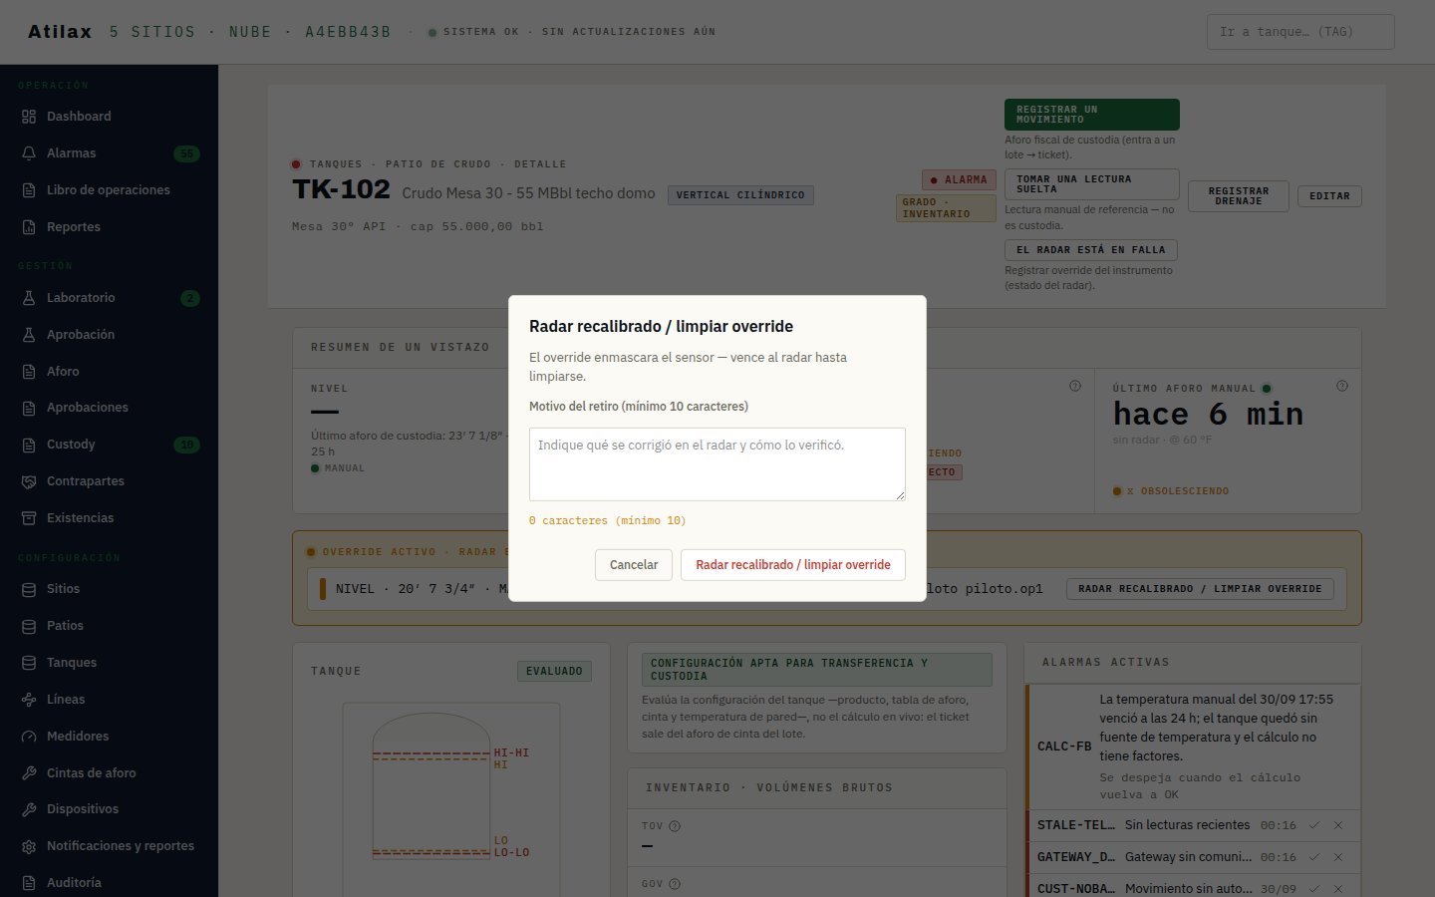The width and height of the screenshot is (1435, 897).
Task: Open the Sitios database icon
Action: pyautogui.click(x=29, y=589)
